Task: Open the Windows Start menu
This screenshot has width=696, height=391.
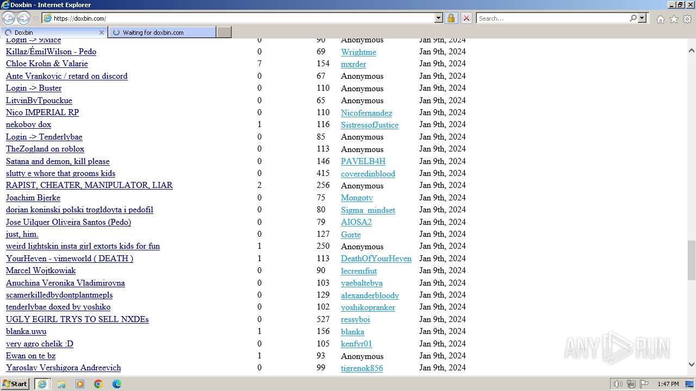Action: (x=15, y=383)
